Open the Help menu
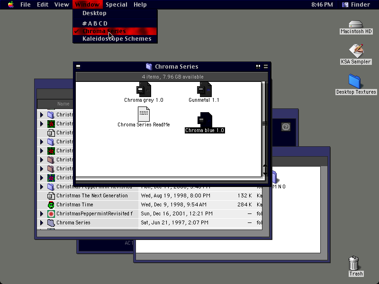The height and width of the screenshot is (284, 379). 140,5
